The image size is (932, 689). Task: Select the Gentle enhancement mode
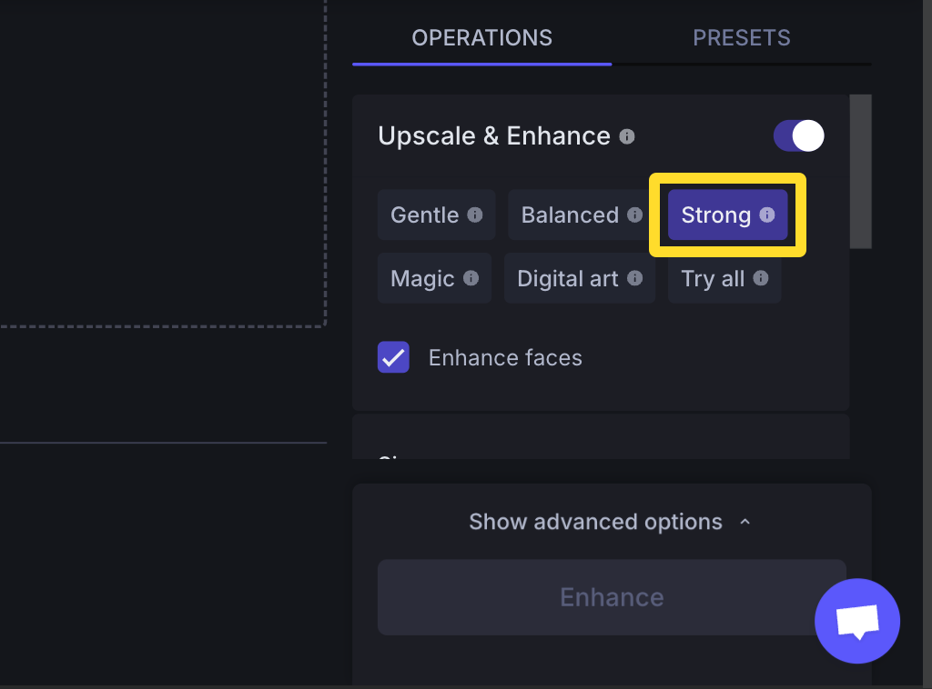coord(436,215)
